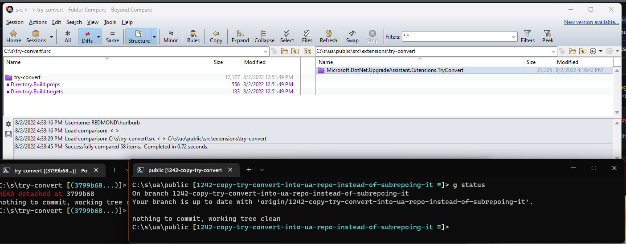Open the Filters combo box dropdown

click(x=513, y=37)
